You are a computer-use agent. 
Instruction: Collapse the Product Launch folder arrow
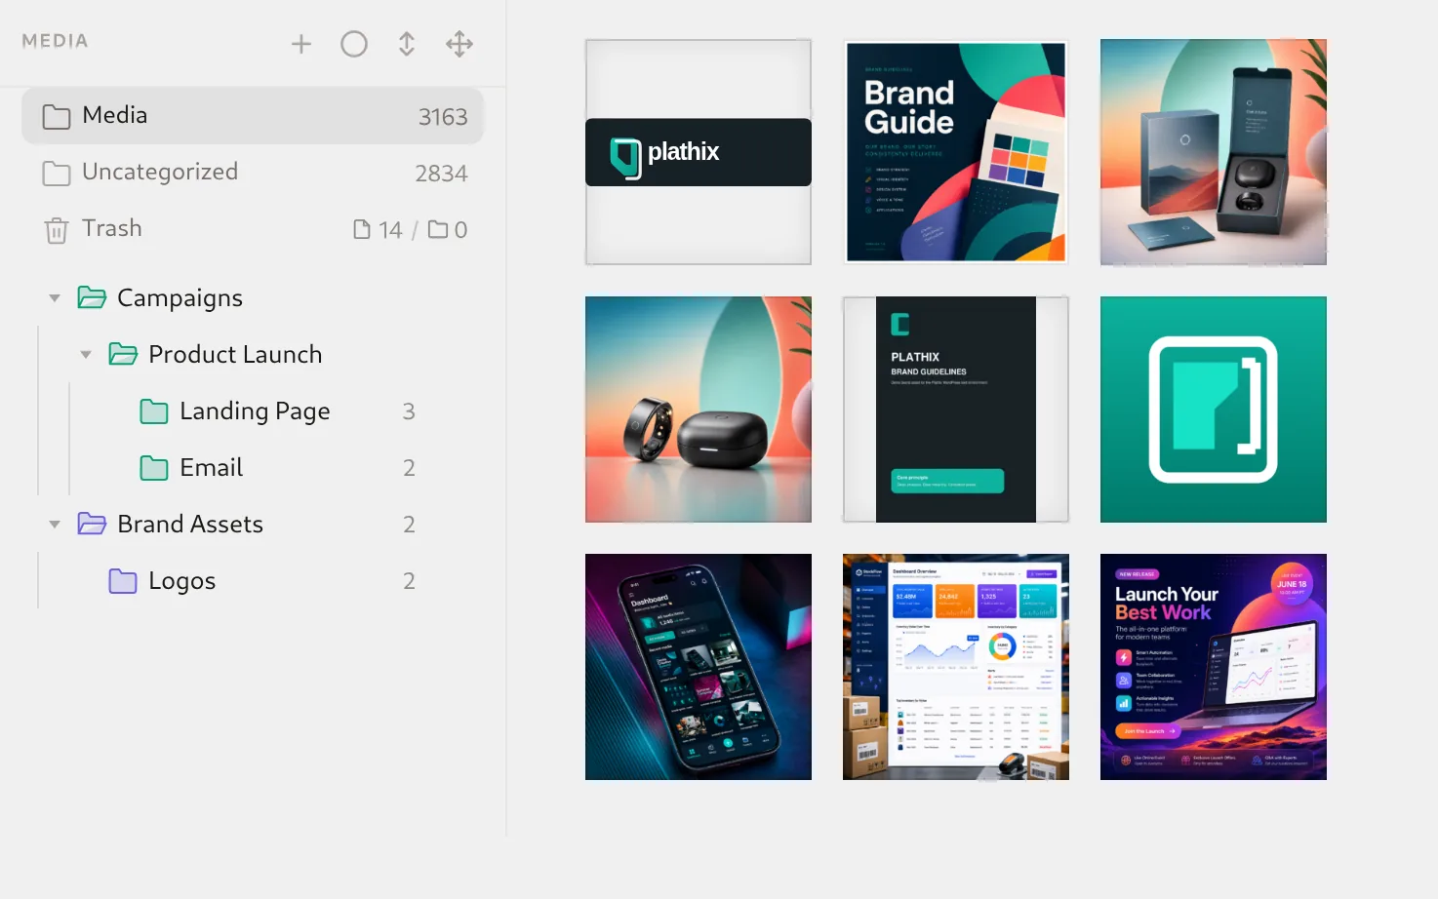(x=86, y=355)
